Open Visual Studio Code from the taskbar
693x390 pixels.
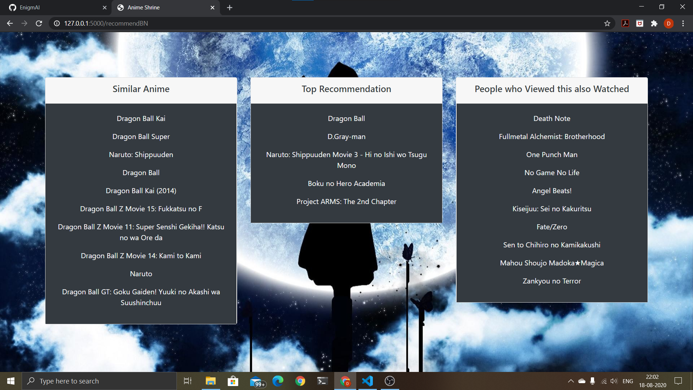[x=367, y=381]
